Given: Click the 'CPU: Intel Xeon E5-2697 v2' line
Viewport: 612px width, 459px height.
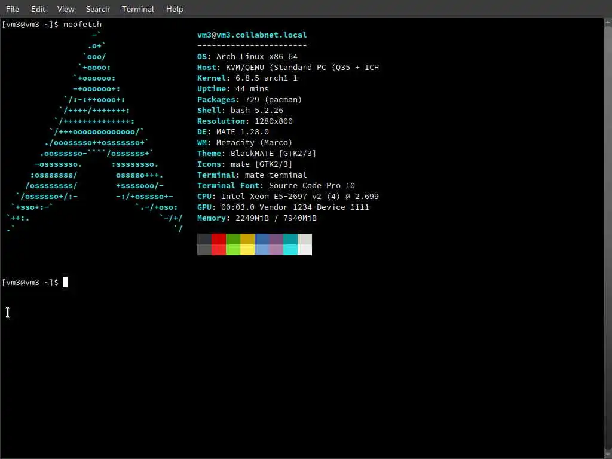Looking at the screenshot, I should pos(288,196).
